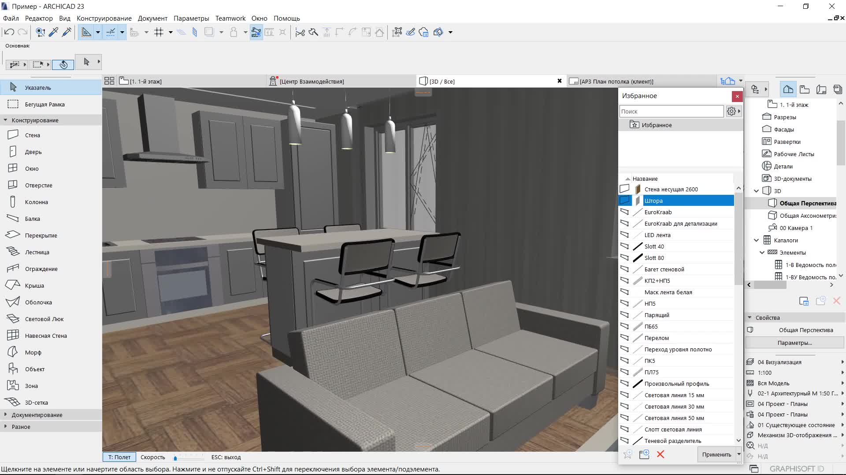Select the Лестница stair tool
Image resolution: width=846 pixels, height=475 pixels.
37,252
